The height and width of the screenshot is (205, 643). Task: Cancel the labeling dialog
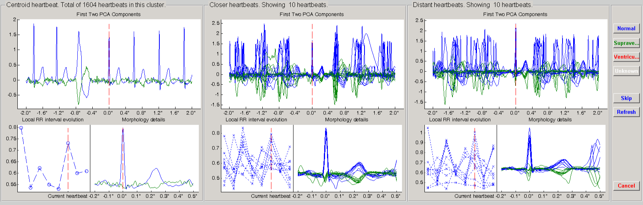[626, 186]
